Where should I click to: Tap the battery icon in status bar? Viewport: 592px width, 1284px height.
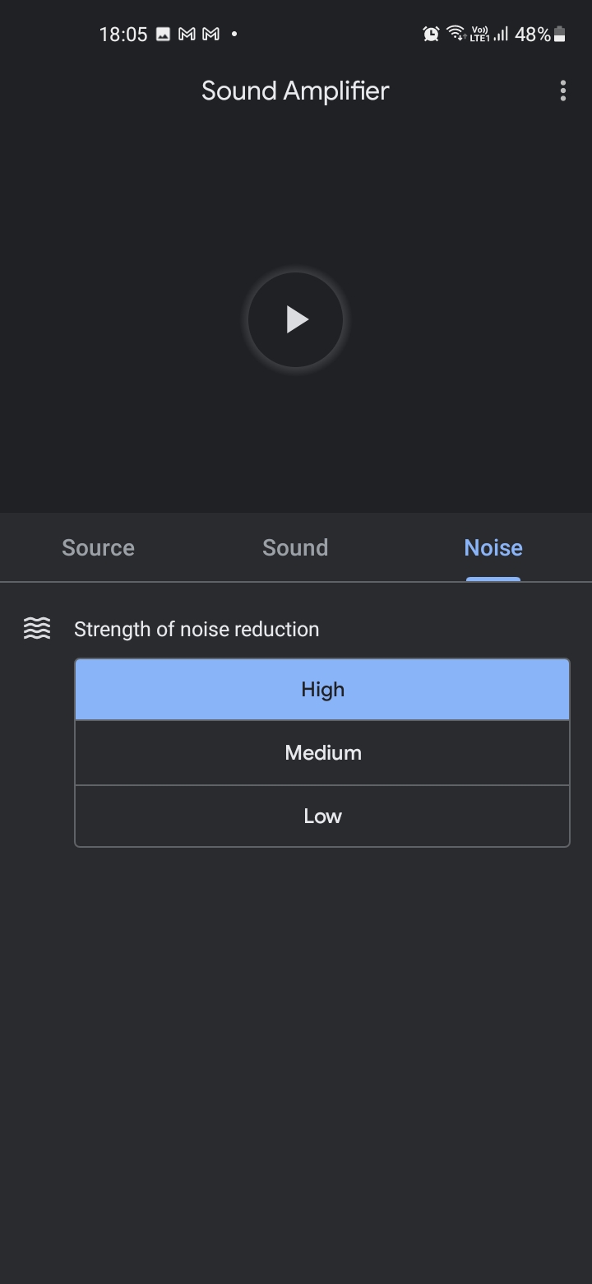coord(560,34)
